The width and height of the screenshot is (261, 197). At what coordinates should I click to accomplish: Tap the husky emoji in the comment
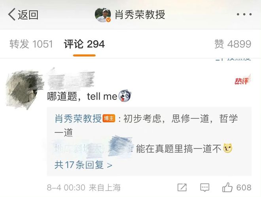click(x=125, y=96)
